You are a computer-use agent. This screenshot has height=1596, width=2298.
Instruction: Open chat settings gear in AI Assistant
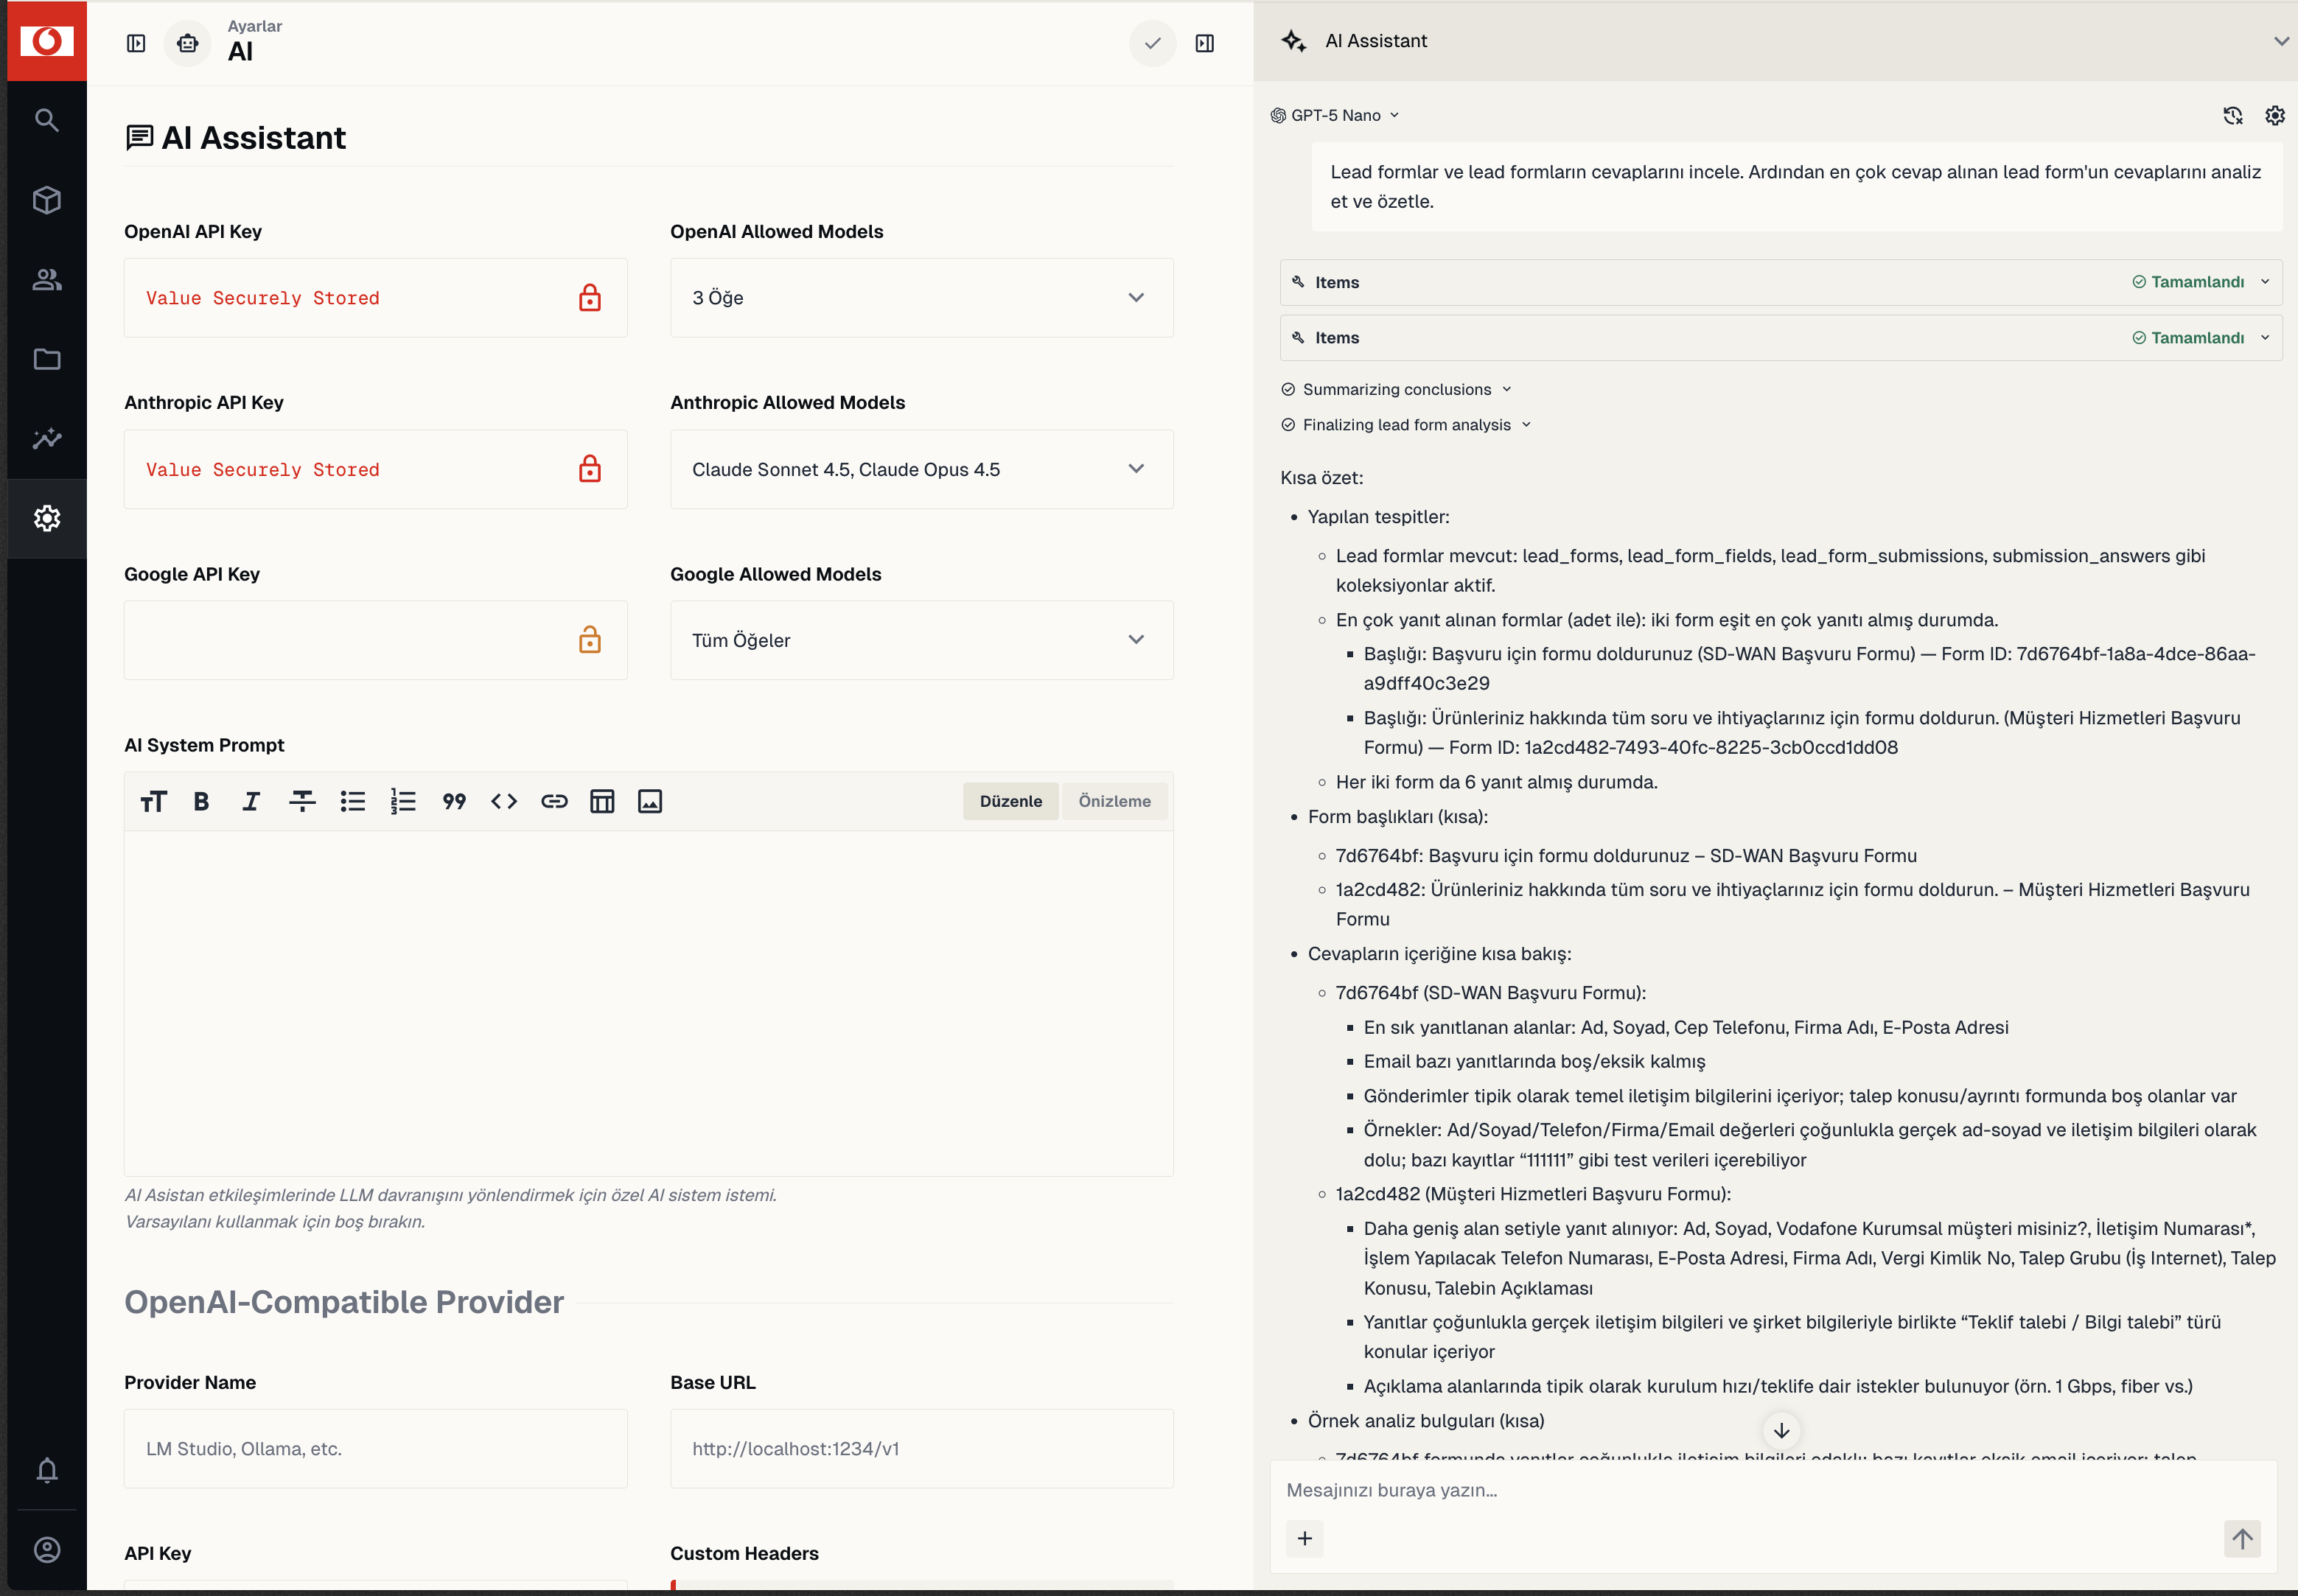[x=2275, y=115]
